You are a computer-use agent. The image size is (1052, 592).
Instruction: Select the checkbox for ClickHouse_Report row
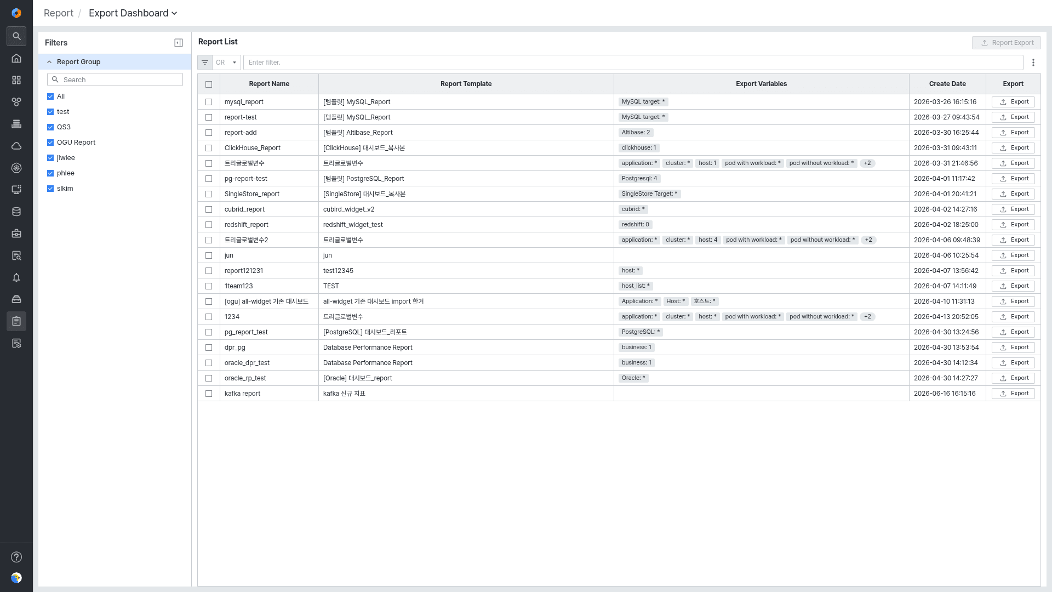coord(209,148)
